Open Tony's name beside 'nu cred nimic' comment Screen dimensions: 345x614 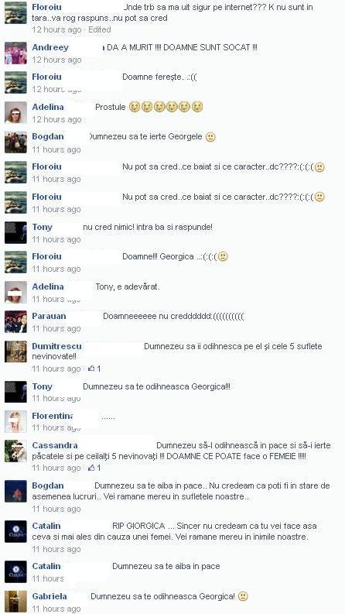point(42,227)
